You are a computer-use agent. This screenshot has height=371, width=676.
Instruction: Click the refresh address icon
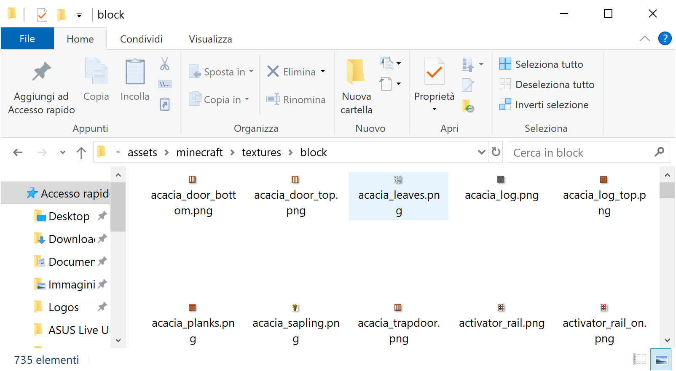[496, 152]
